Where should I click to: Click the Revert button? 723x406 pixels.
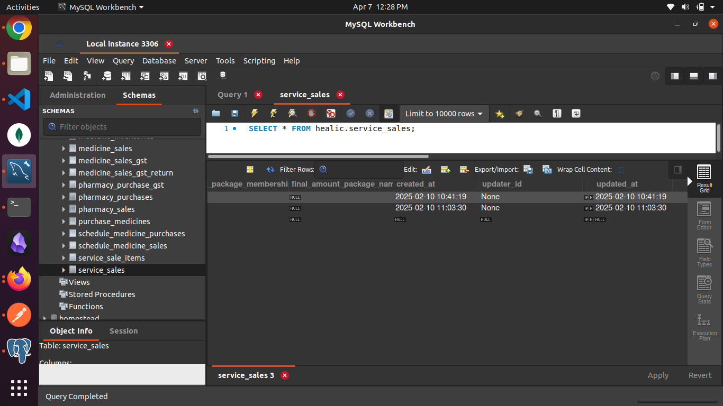pyautogui.click(x=700, y=375)
